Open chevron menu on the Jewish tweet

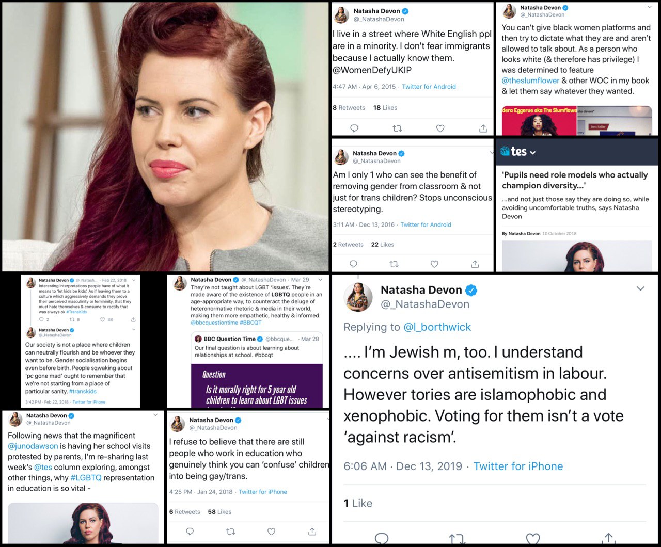coord(640,288)
